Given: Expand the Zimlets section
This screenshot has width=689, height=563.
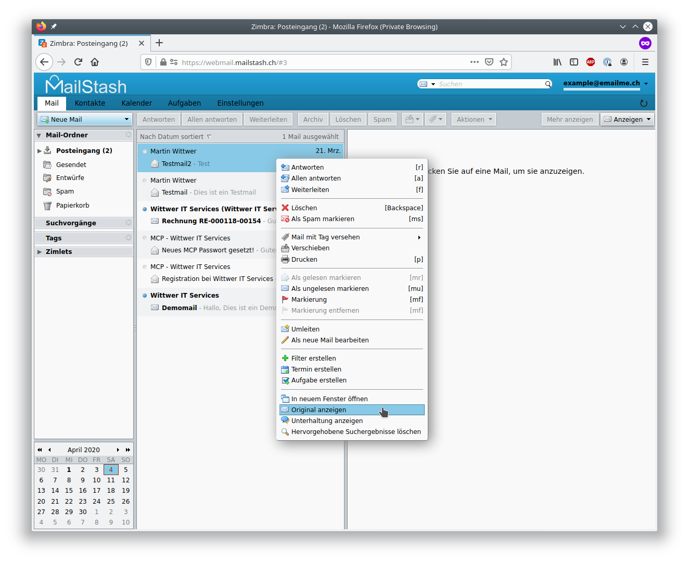Looking at the screenshot, I should point(39,252).
